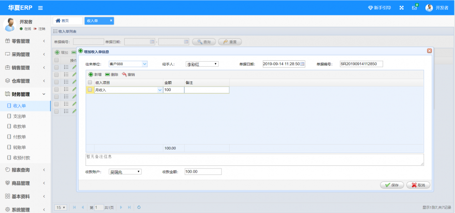Select 付款单 in the sidebar
This screenshot has width=455, height=213.
click(x=25, y=137)
